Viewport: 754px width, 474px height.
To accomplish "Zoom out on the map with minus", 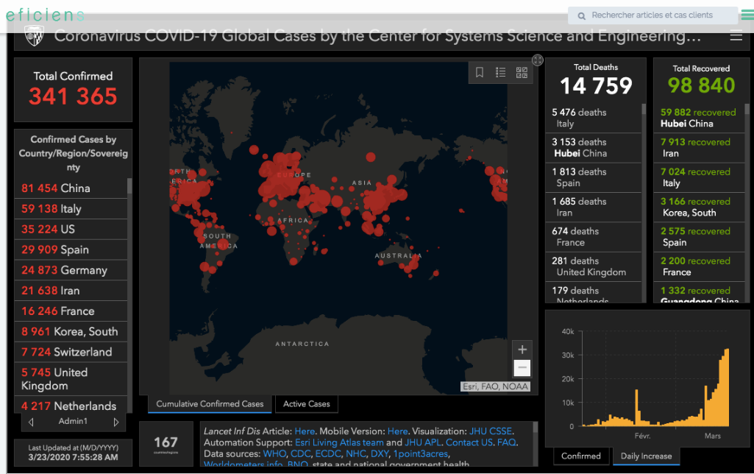I will pos(522,367).
